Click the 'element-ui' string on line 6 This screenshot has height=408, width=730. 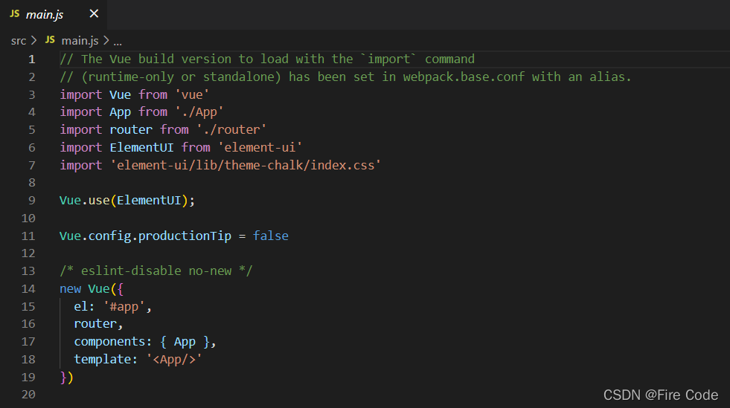pyautogui.click(x=260, y=147)
